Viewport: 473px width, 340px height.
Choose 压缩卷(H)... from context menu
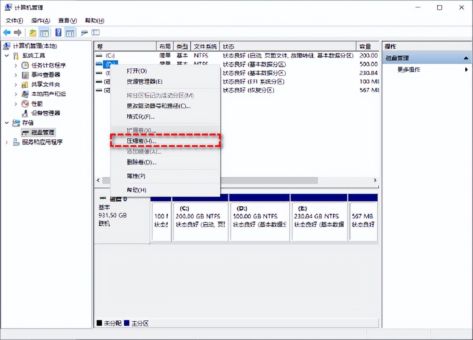click(142, 141)
